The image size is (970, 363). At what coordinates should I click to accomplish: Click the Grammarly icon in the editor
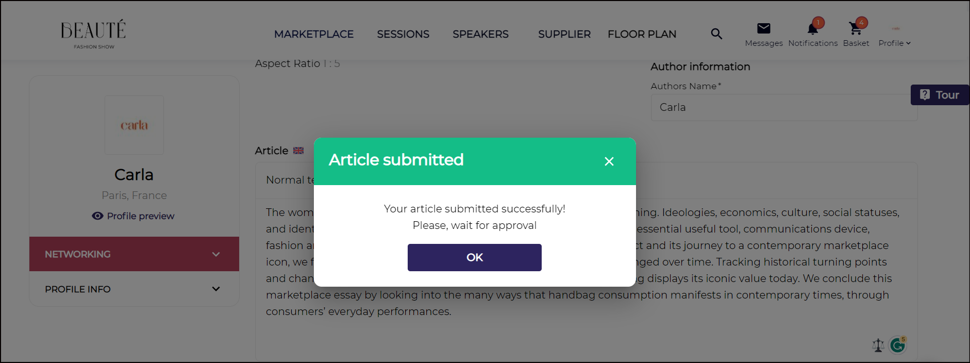(897, 345)
